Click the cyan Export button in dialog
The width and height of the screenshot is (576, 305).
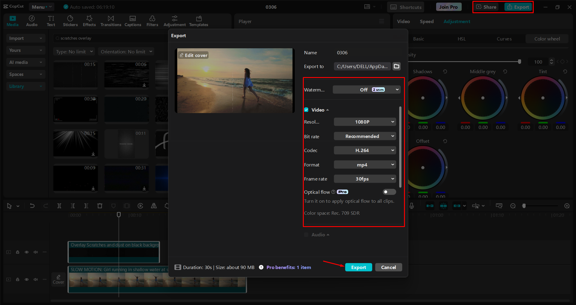[x=358, y=267]
